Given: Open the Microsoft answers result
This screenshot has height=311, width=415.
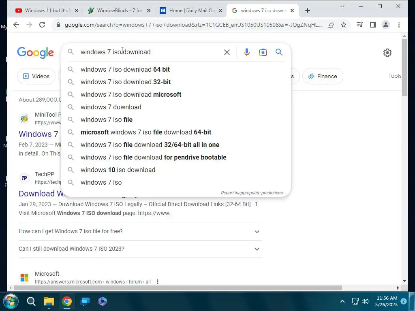Looking at the screenshot, I should pos(93,282).
